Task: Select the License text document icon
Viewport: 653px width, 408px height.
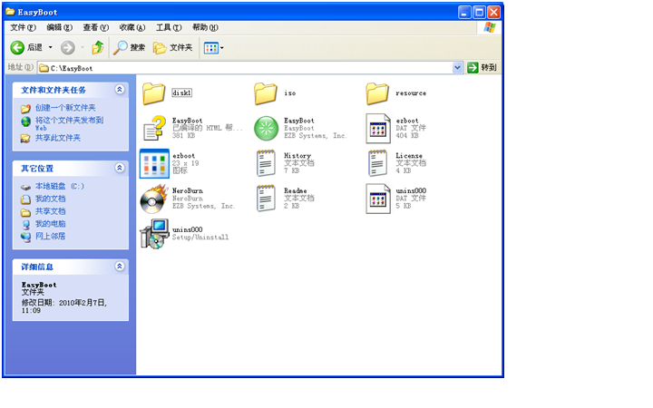Action: click(x=377, y=163)
